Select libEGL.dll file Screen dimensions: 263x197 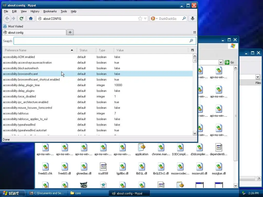142,169
